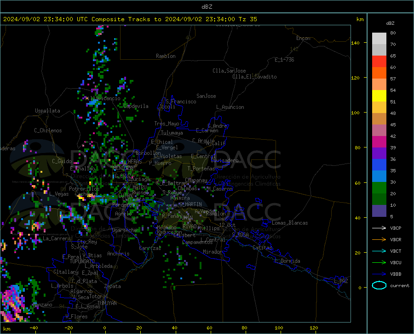Click the 'Composite Tracks to' header text
Viewport: 414px width, 334px height.
(126, 19)
